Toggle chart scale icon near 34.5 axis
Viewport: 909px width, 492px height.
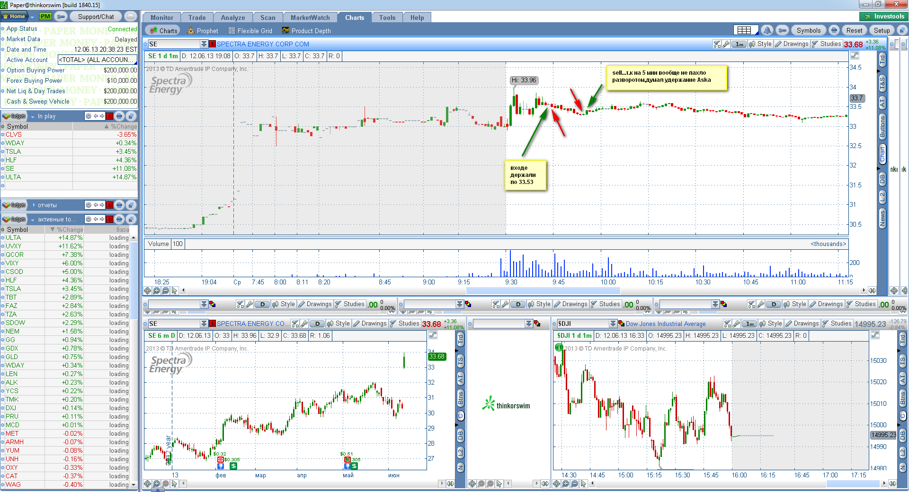[855, 56]
